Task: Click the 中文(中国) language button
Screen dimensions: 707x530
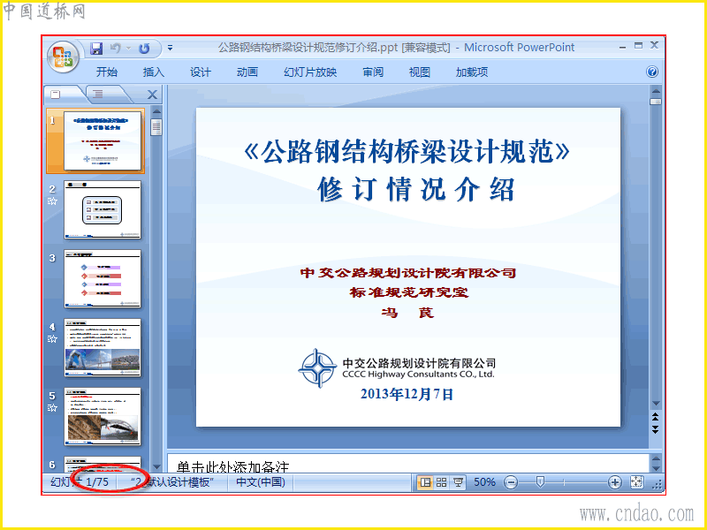Action: click(x=261, y=481)
